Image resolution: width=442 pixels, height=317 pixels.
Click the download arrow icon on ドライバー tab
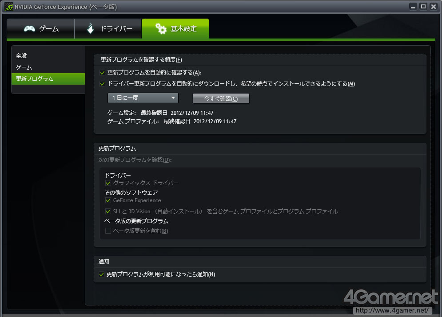91,29
